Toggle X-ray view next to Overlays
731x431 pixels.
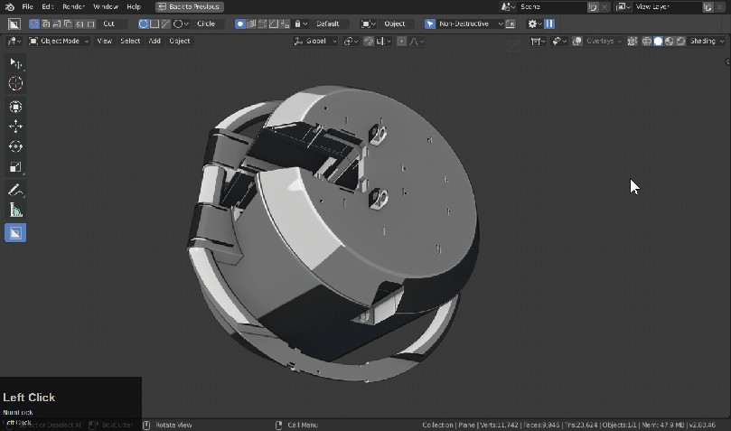632,42
